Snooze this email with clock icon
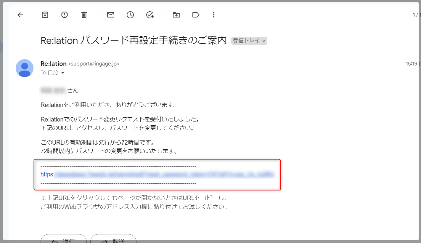The image size is (421, 243). [130, 15]
